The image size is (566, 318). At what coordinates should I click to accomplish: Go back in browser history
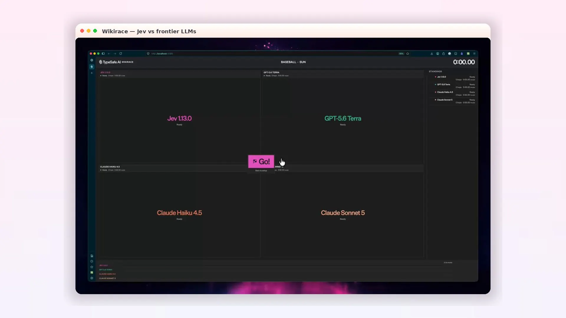point(109,54)
